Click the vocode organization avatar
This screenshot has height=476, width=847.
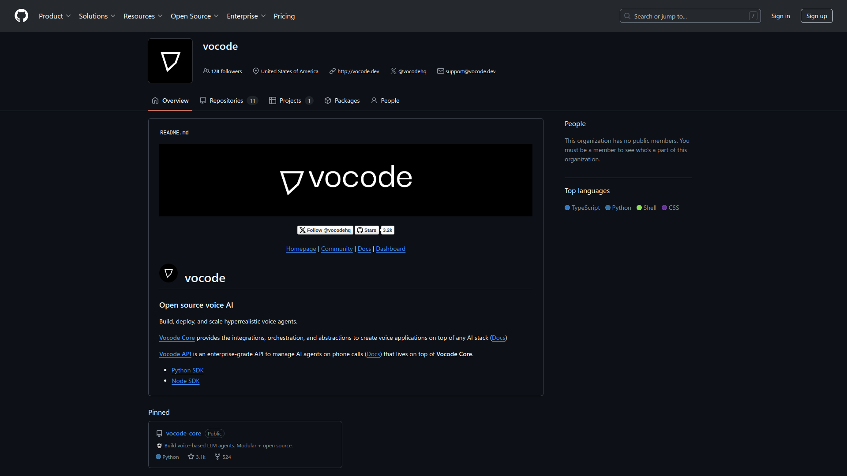pos(170,61)
